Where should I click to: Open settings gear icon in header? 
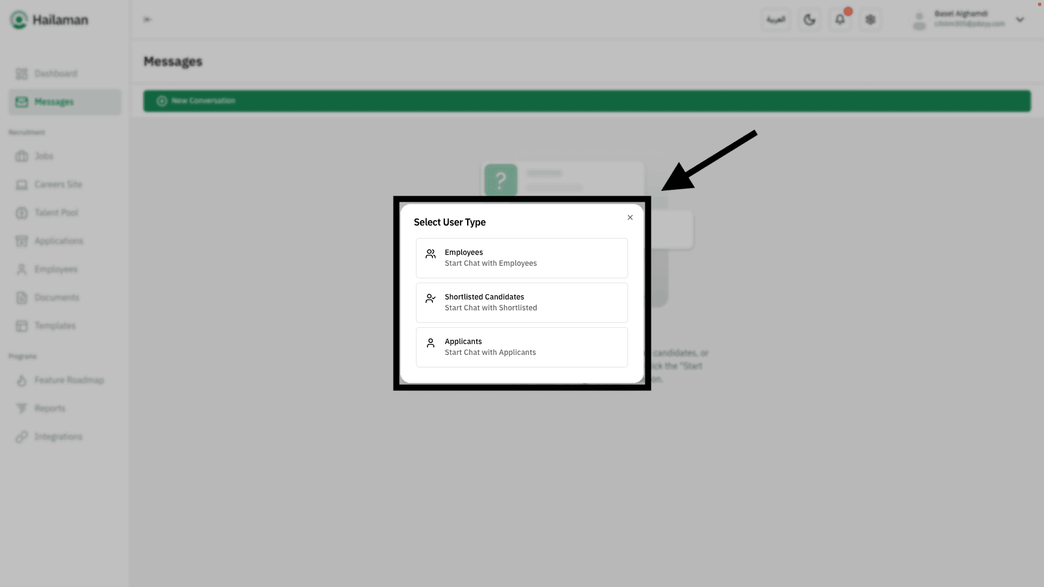point(871,20)
